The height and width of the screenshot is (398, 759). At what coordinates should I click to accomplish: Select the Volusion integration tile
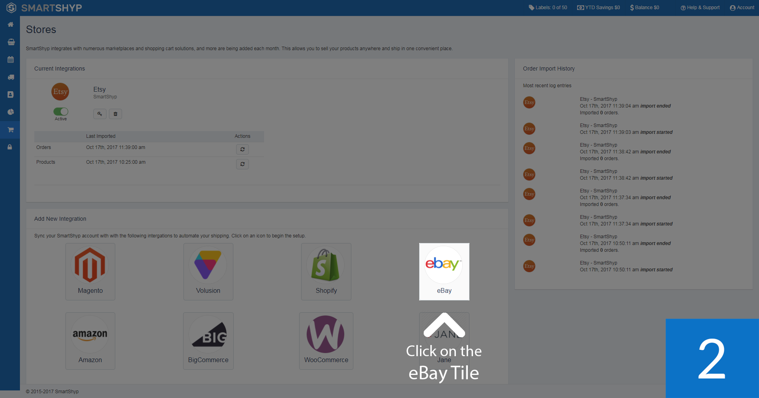pos(208,272)
